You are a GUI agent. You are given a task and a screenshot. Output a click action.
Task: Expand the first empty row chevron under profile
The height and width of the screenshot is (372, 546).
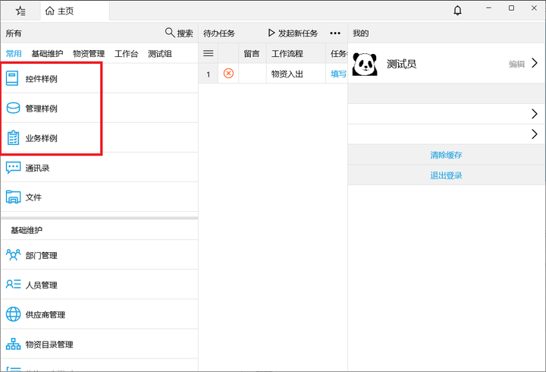(x=535, y=114)
